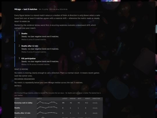
Task: Select the 'METRICS' section heading
Action: 18,86
